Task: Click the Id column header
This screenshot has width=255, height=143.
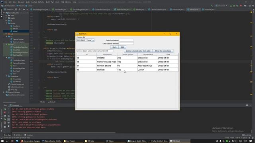Action: (86, 54)
